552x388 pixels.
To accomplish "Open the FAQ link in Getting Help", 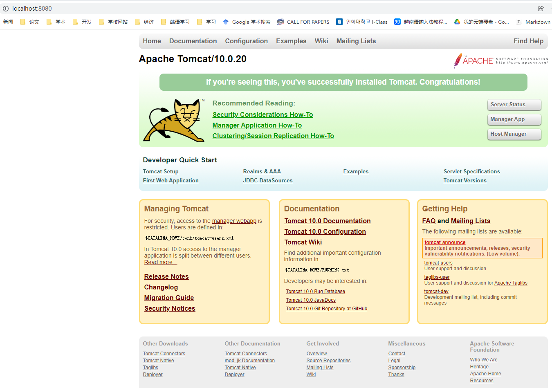I will (429, 221).
